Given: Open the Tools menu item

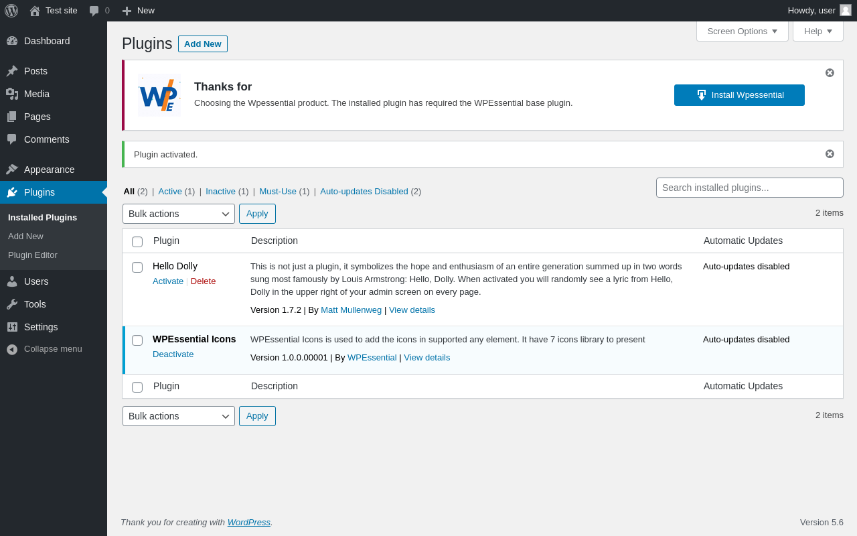Looking at the screenshot, I should pos(54,304).
